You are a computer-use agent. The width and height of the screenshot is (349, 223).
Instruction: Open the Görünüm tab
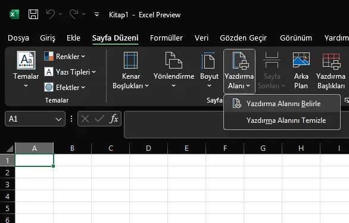point(296,38)
